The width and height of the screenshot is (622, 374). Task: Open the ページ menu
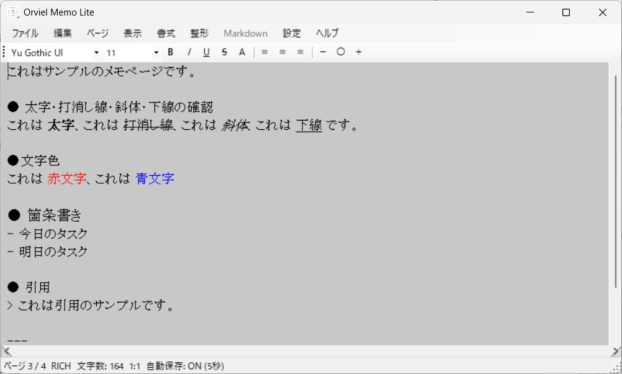97,34
